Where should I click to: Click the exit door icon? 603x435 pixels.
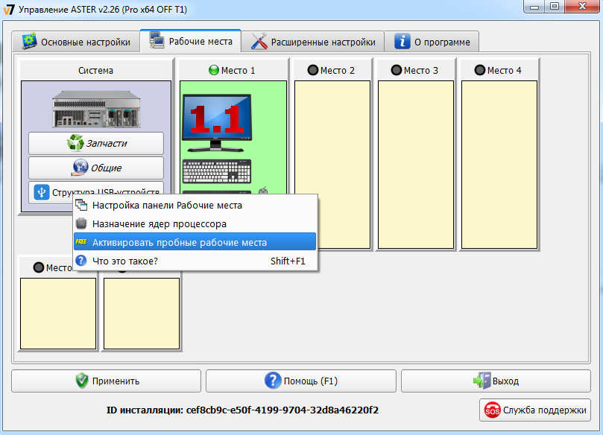tap(482, 381)
